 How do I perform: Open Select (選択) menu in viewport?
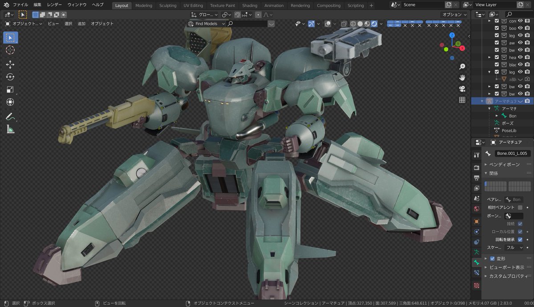(68, 24)
